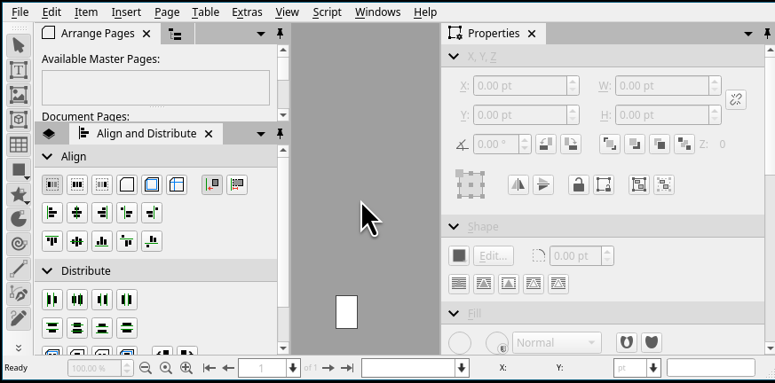Screen dimensions: 775x383
Task: Toggle the lock item padlock
Action: [x=578, y=184]
